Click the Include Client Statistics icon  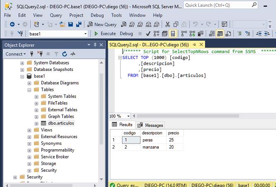[200, 34]
